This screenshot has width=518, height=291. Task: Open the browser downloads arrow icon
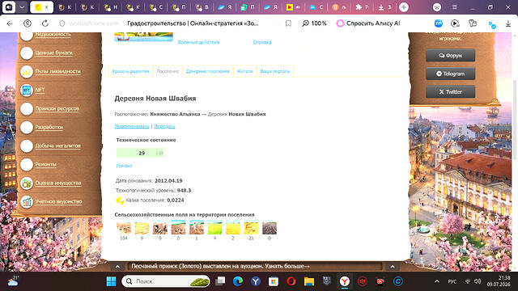[x=508, y=23]
